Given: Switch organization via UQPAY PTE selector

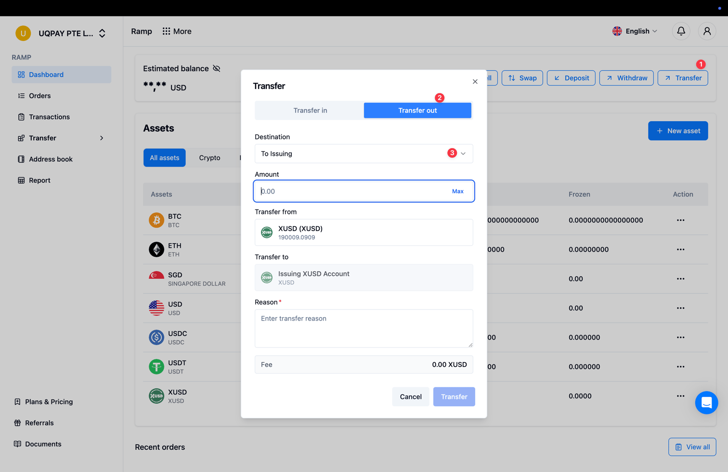Looking at the screenshot, I should coord(72,33).
